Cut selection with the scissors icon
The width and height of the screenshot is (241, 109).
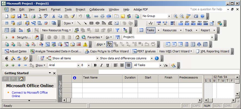click(x=54, y=16)
